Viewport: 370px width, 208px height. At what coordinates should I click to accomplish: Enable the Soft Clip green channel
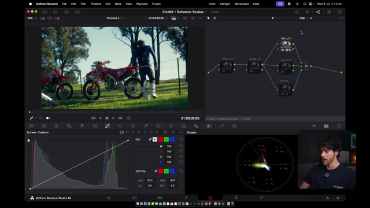(166, 171)
